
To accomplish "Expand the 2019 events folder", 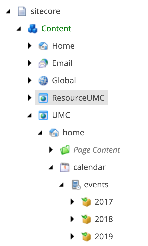I will [x=72, y=236].
